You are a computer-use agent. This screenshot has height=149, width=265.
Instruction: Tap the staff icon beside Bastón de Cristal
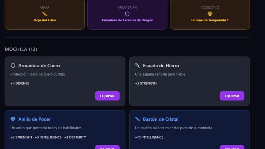(x=138, y=119)
